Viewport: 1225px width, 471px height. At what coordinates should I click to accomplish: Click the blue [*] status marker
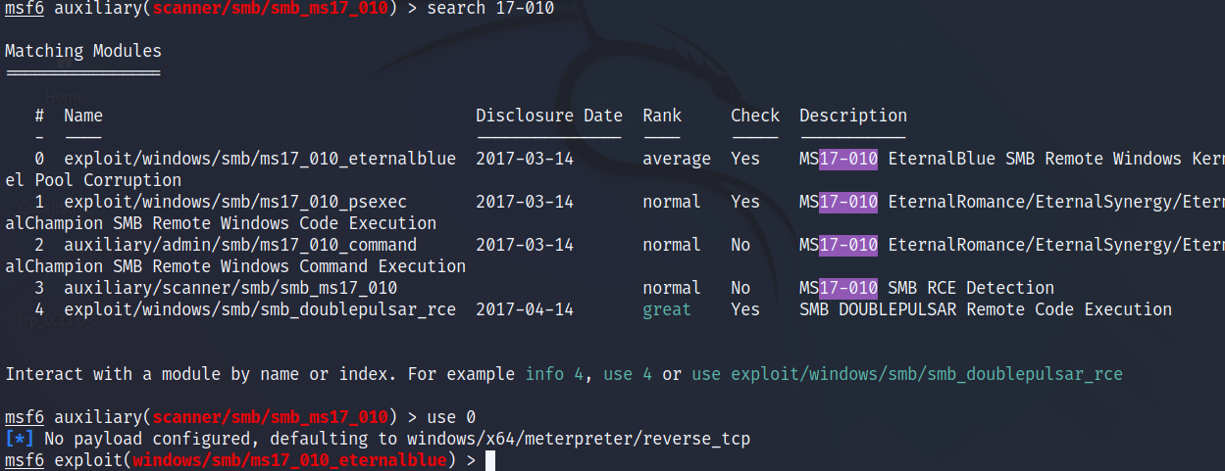tap(20, 439)
